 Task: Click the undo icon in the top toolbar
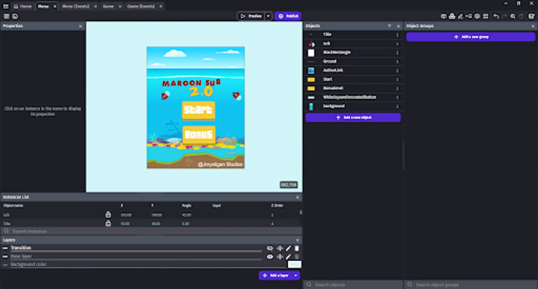pos(496,16)
